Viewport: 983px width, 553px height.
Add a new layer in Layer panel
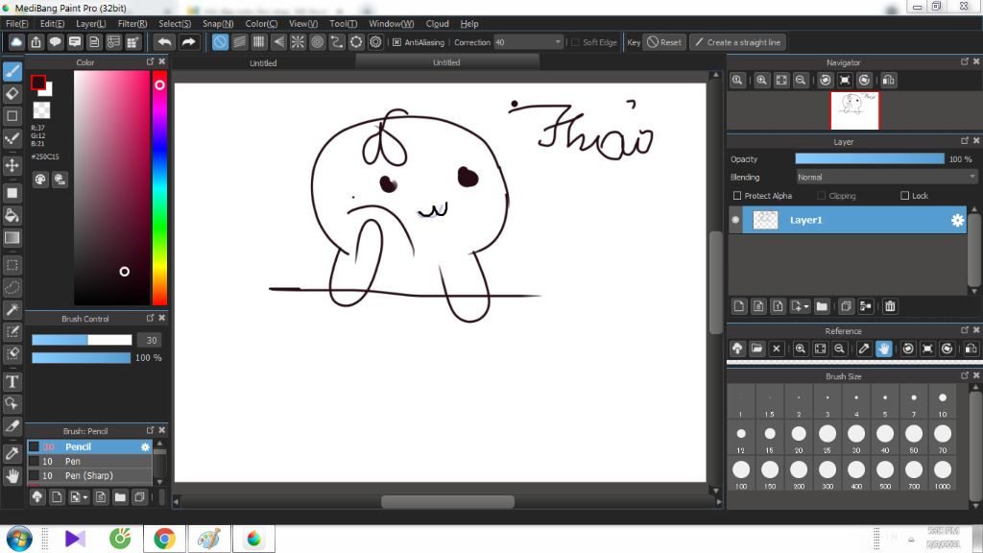tap(739, 306)
